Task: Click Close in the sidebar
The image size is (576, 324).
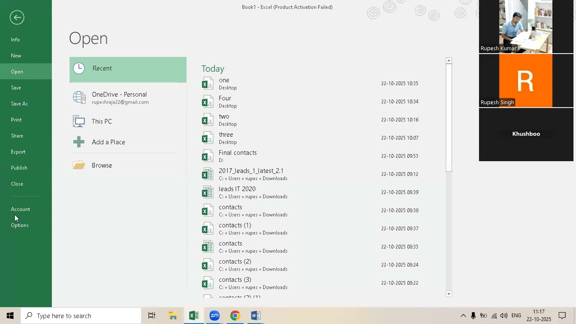Action: tap(17, 184)
